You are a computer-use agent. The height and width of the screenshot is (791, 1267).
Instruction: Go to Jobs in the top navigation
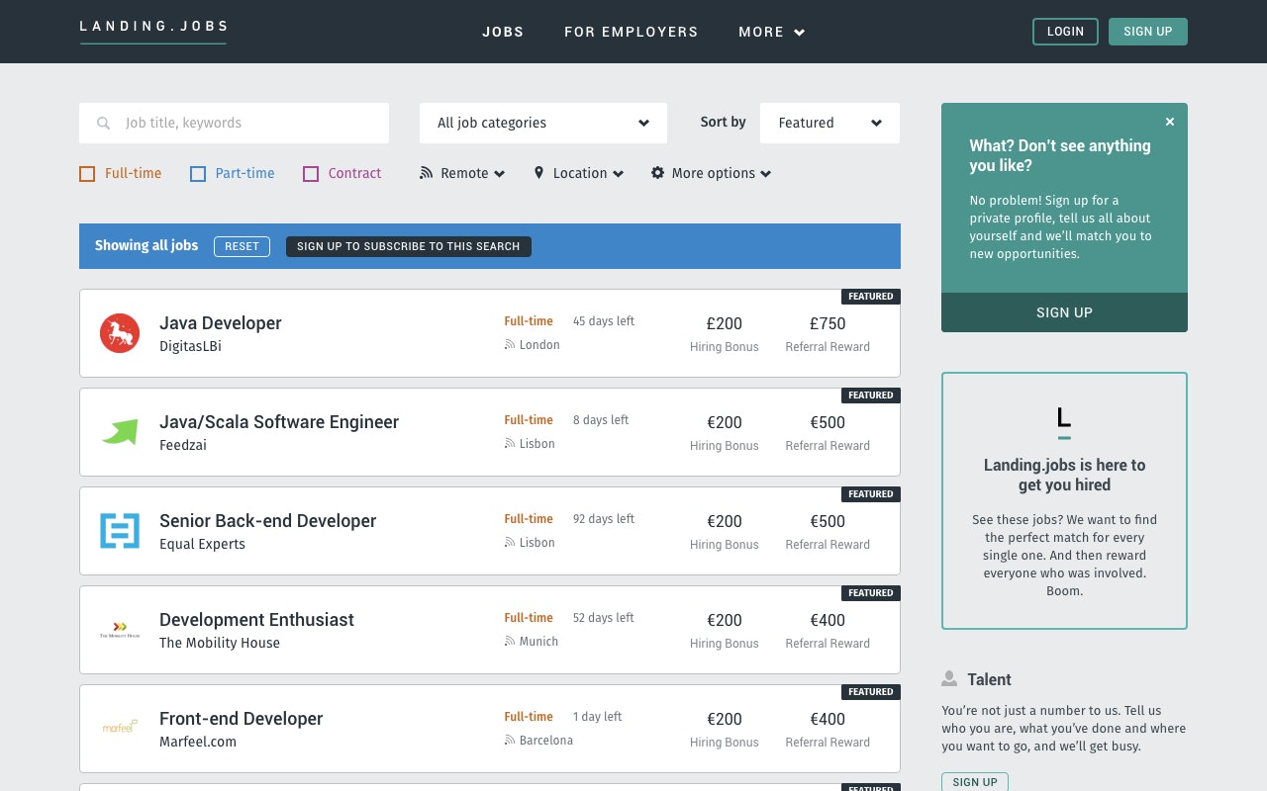(503, 32)
